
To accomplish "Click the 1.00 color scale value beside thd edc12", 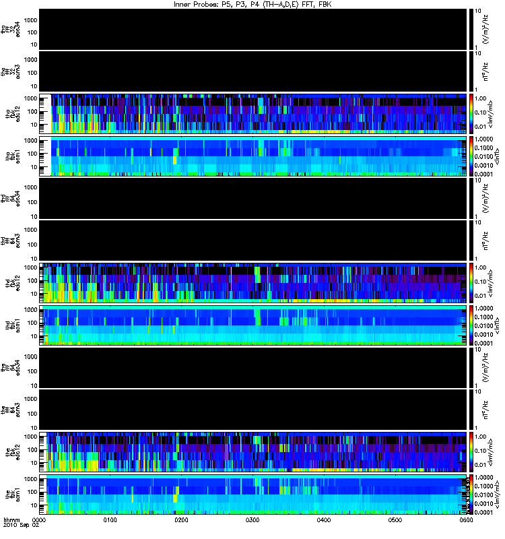I will tap(481, 267).
